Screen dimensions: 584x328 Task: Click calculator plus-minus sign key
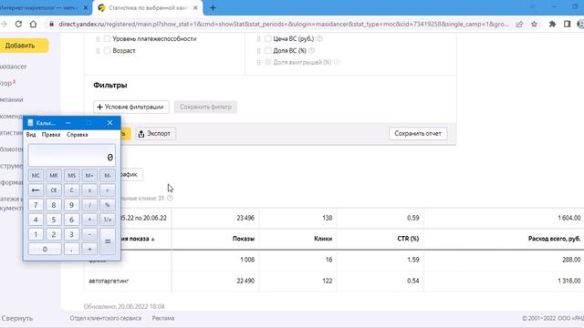(x=89, y=190)
